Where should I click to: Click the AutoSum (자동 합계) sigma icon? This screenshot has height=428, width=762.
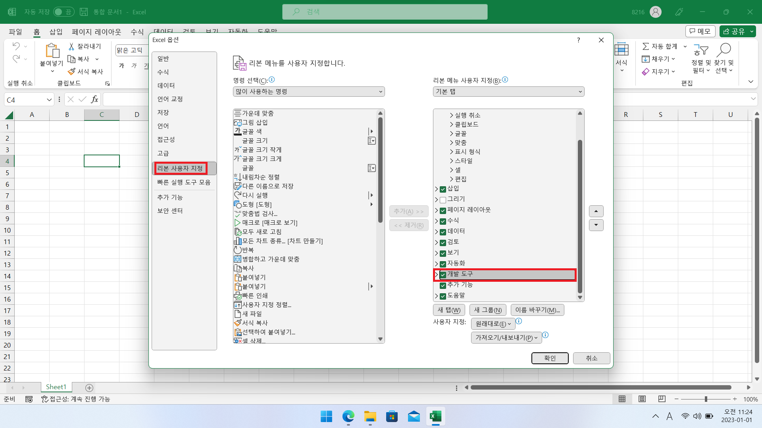click(x=646, y=46)
